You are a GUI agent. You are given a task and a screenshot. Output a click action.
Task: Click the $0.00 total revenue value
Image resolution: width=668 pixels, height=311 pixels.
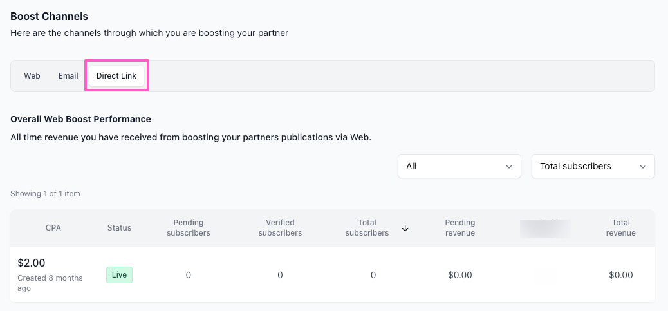(x=621, y=275)
